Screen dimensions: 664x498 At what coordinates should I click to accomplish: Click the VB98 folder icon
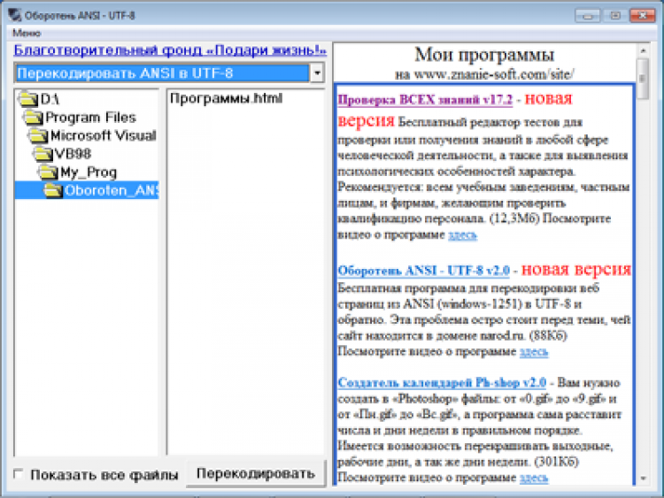42,154
